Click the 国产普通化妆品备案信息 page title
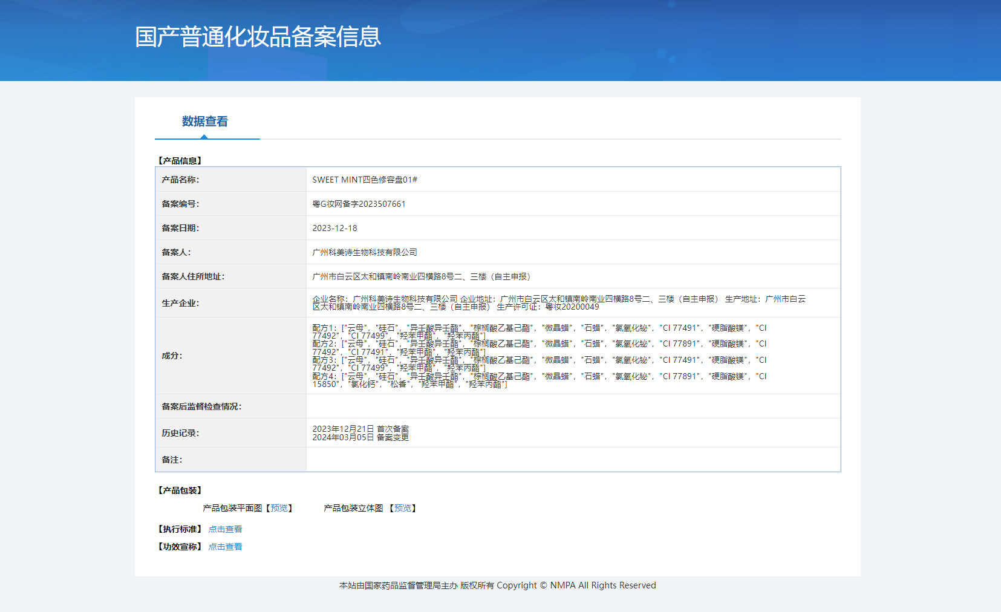Screen dimensions: 1001x612 point(258,37)
